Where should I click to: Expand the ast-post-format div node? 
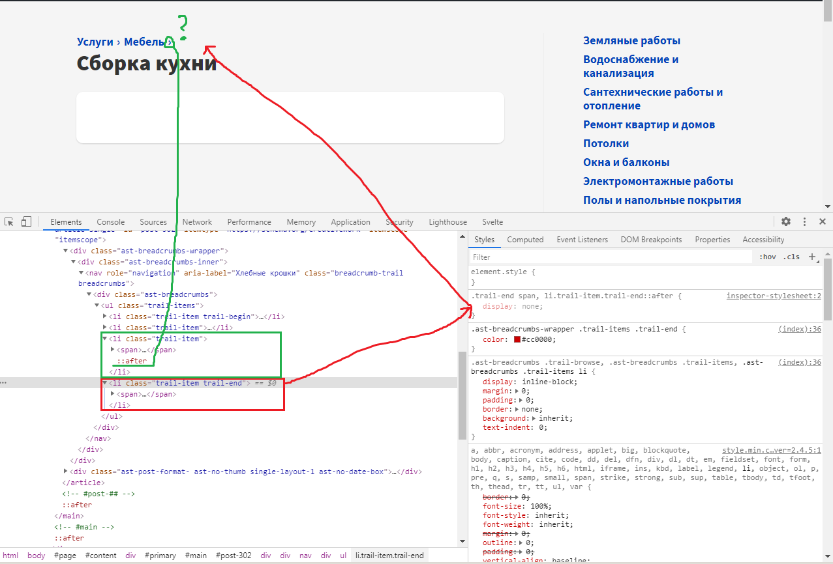[66, 471]
